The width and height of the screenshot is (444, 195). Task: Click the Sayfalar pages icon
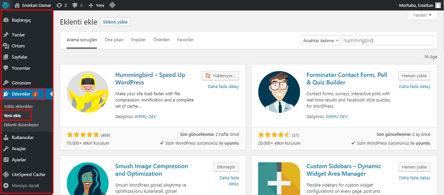[x=6, y=57]
